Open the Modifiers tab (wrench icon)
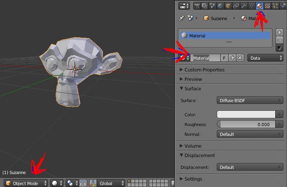 pyautogui.click(x=244, y=6)
